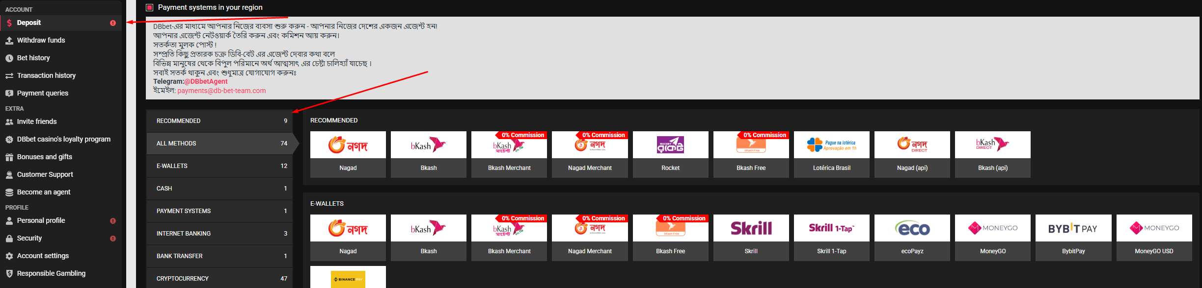
Task: Select Bkash Free in E-Wallets section
Action: pyautogui.click(x=671, y=238)
